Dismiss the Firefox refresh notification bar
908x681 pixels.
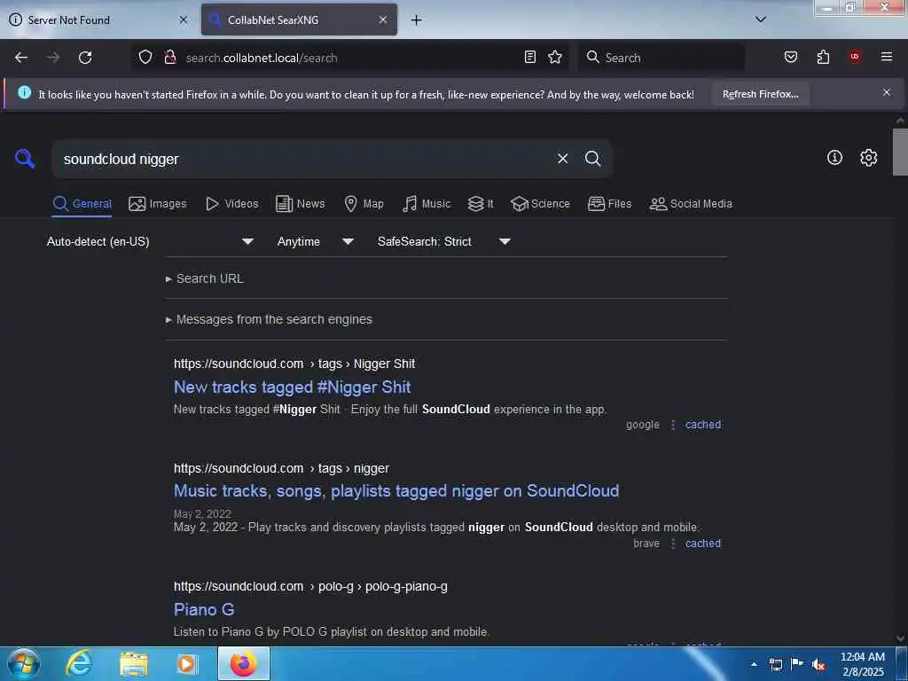(887, 92)
